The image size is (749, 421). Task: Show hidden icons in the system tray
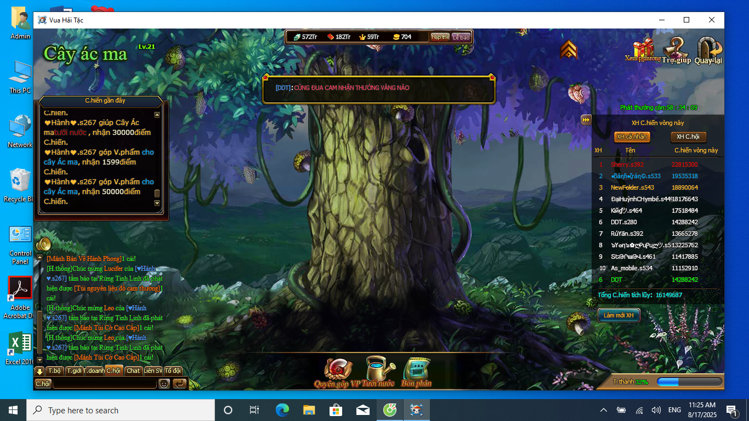click(604, 410)
